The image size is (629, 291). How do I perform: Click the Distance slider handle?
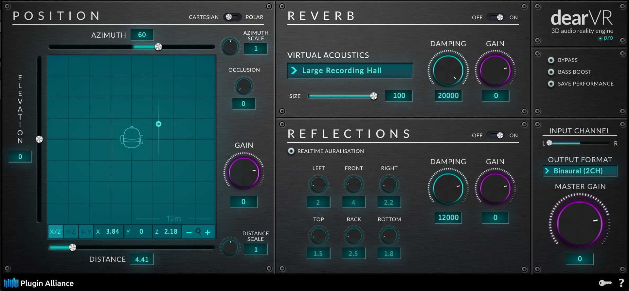(x=73, y=247)
